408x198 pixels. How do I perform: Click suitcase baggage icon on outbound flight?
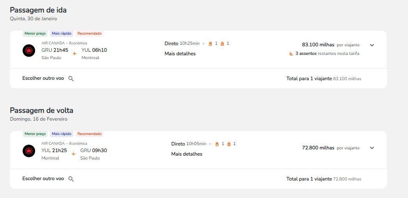tap(222, 44)
